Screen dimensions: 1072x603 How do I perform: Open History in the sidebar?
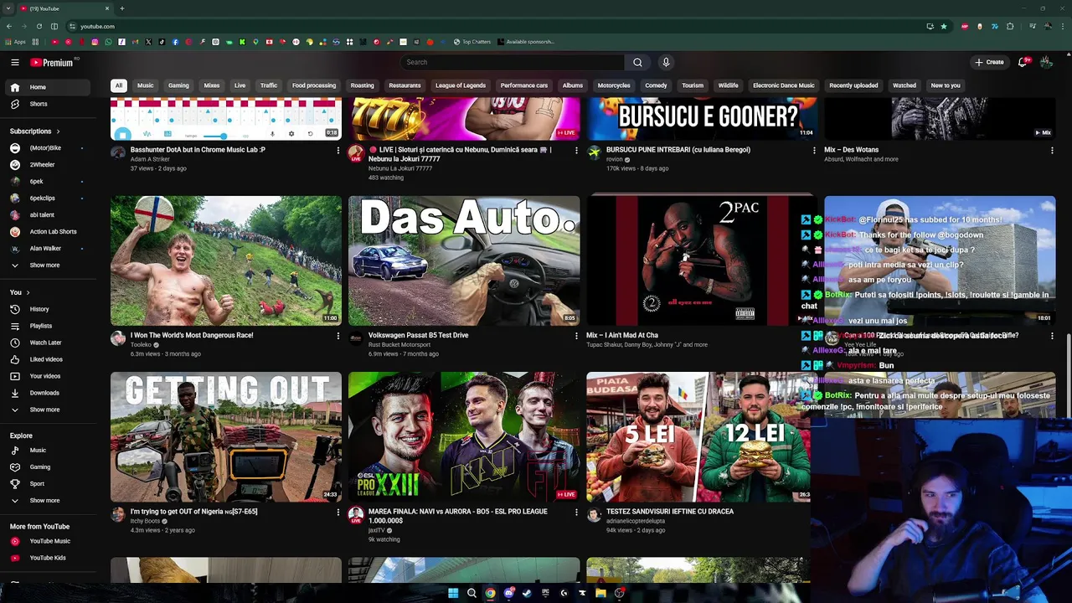tap(39, 309)
